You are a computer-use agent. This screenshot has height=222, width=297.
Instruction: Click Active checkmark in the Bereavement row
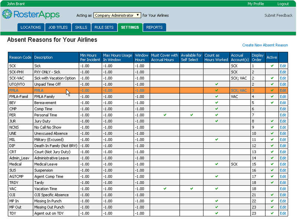tap(272, 102)
